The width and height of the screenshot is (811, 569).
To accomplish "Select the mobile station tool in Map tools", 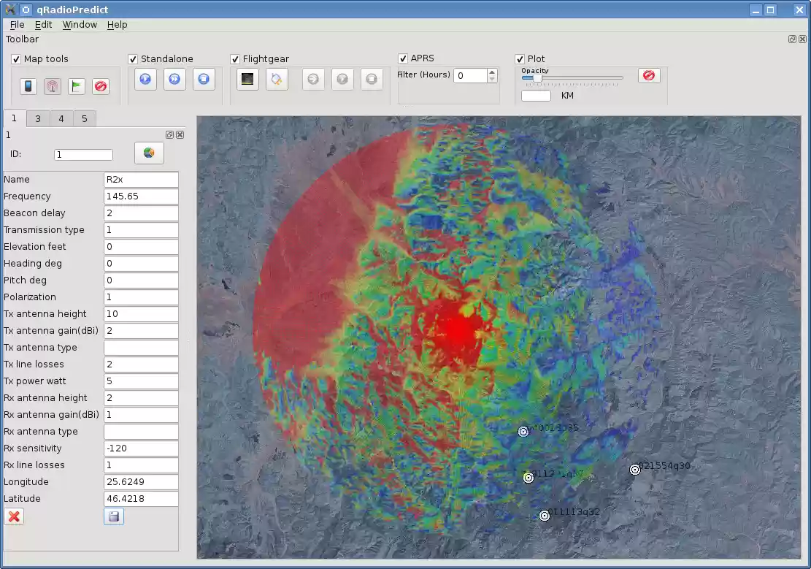I will click(28, 86).
